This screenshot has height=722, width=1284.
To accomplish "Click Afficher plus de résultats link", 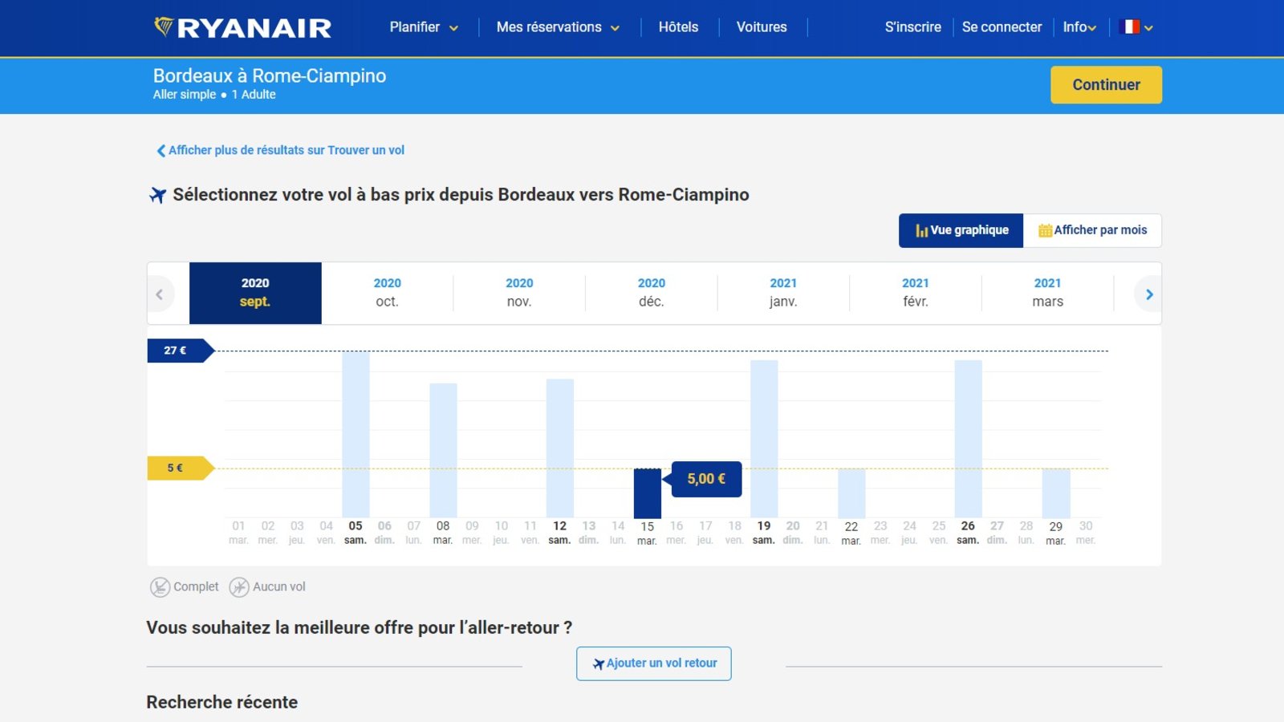I will pyautogui.click(x=280, y=150).
